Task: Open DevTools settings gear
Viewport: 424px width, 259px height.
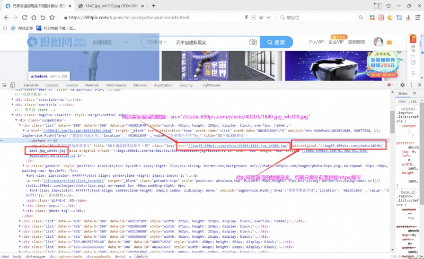Action: (x=402, y=85)
